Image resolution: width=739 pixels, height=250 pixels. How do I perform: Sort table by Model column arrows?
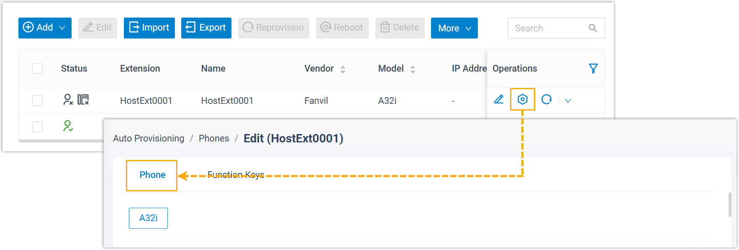pyautogui.click(x=413, y=69)
